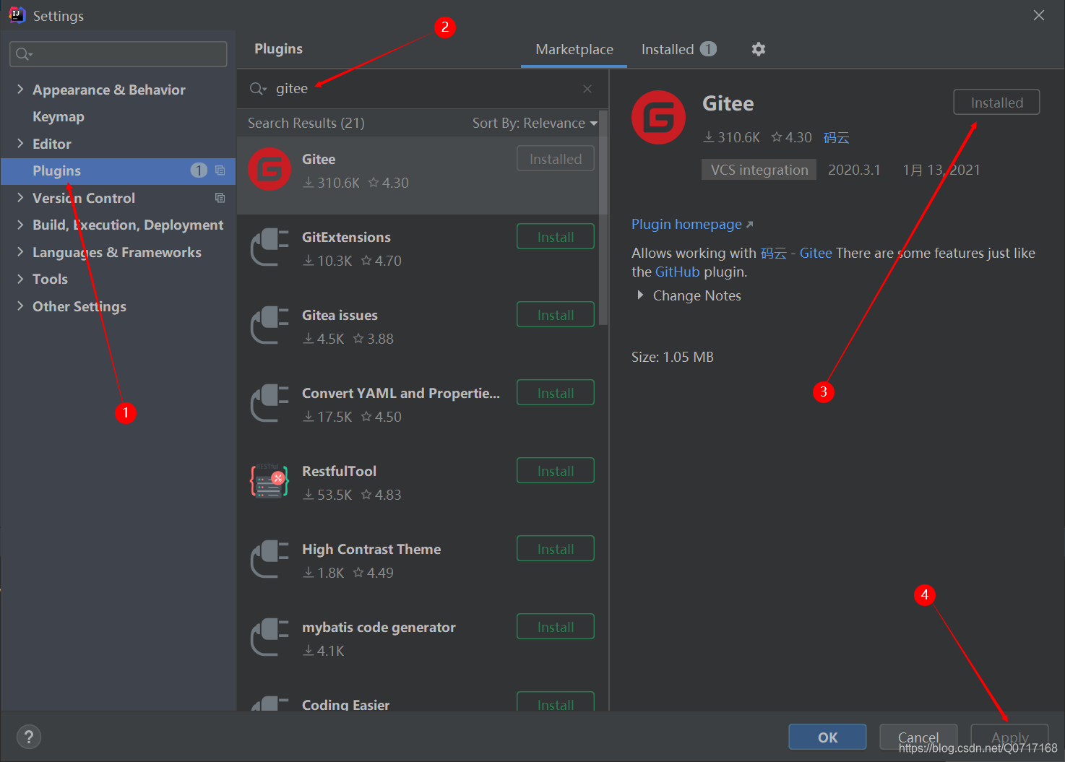Screen dimensions: 1065x762
Task: Open the Sort By Relevance dropdown
Action: pos(535,123)
